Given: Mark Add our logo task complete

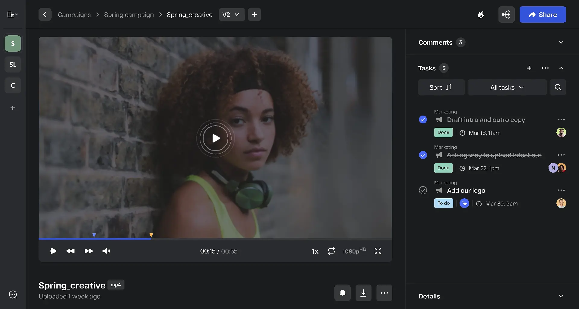Looking at the screenshot, I should click(x=423, y=190).
